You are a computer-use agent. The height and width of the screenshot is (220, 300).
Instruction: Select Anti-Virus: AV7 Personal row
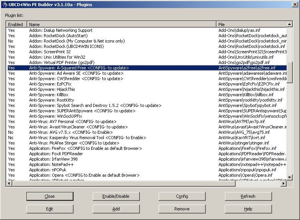[147, 121]
